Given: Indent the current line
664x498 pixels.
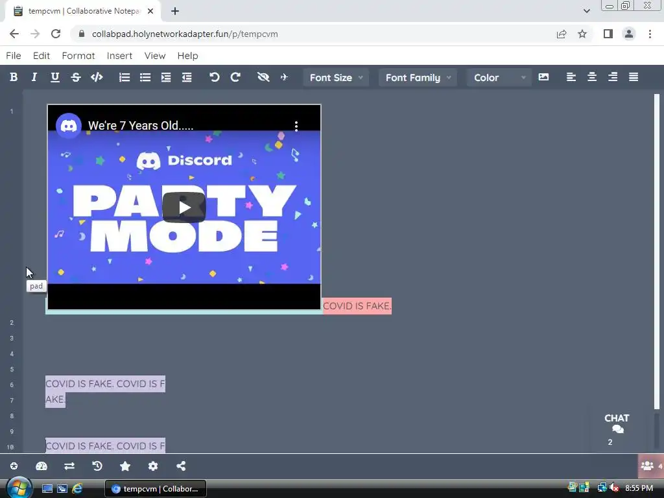Looking at the screenshot, I should pos(166,77).
